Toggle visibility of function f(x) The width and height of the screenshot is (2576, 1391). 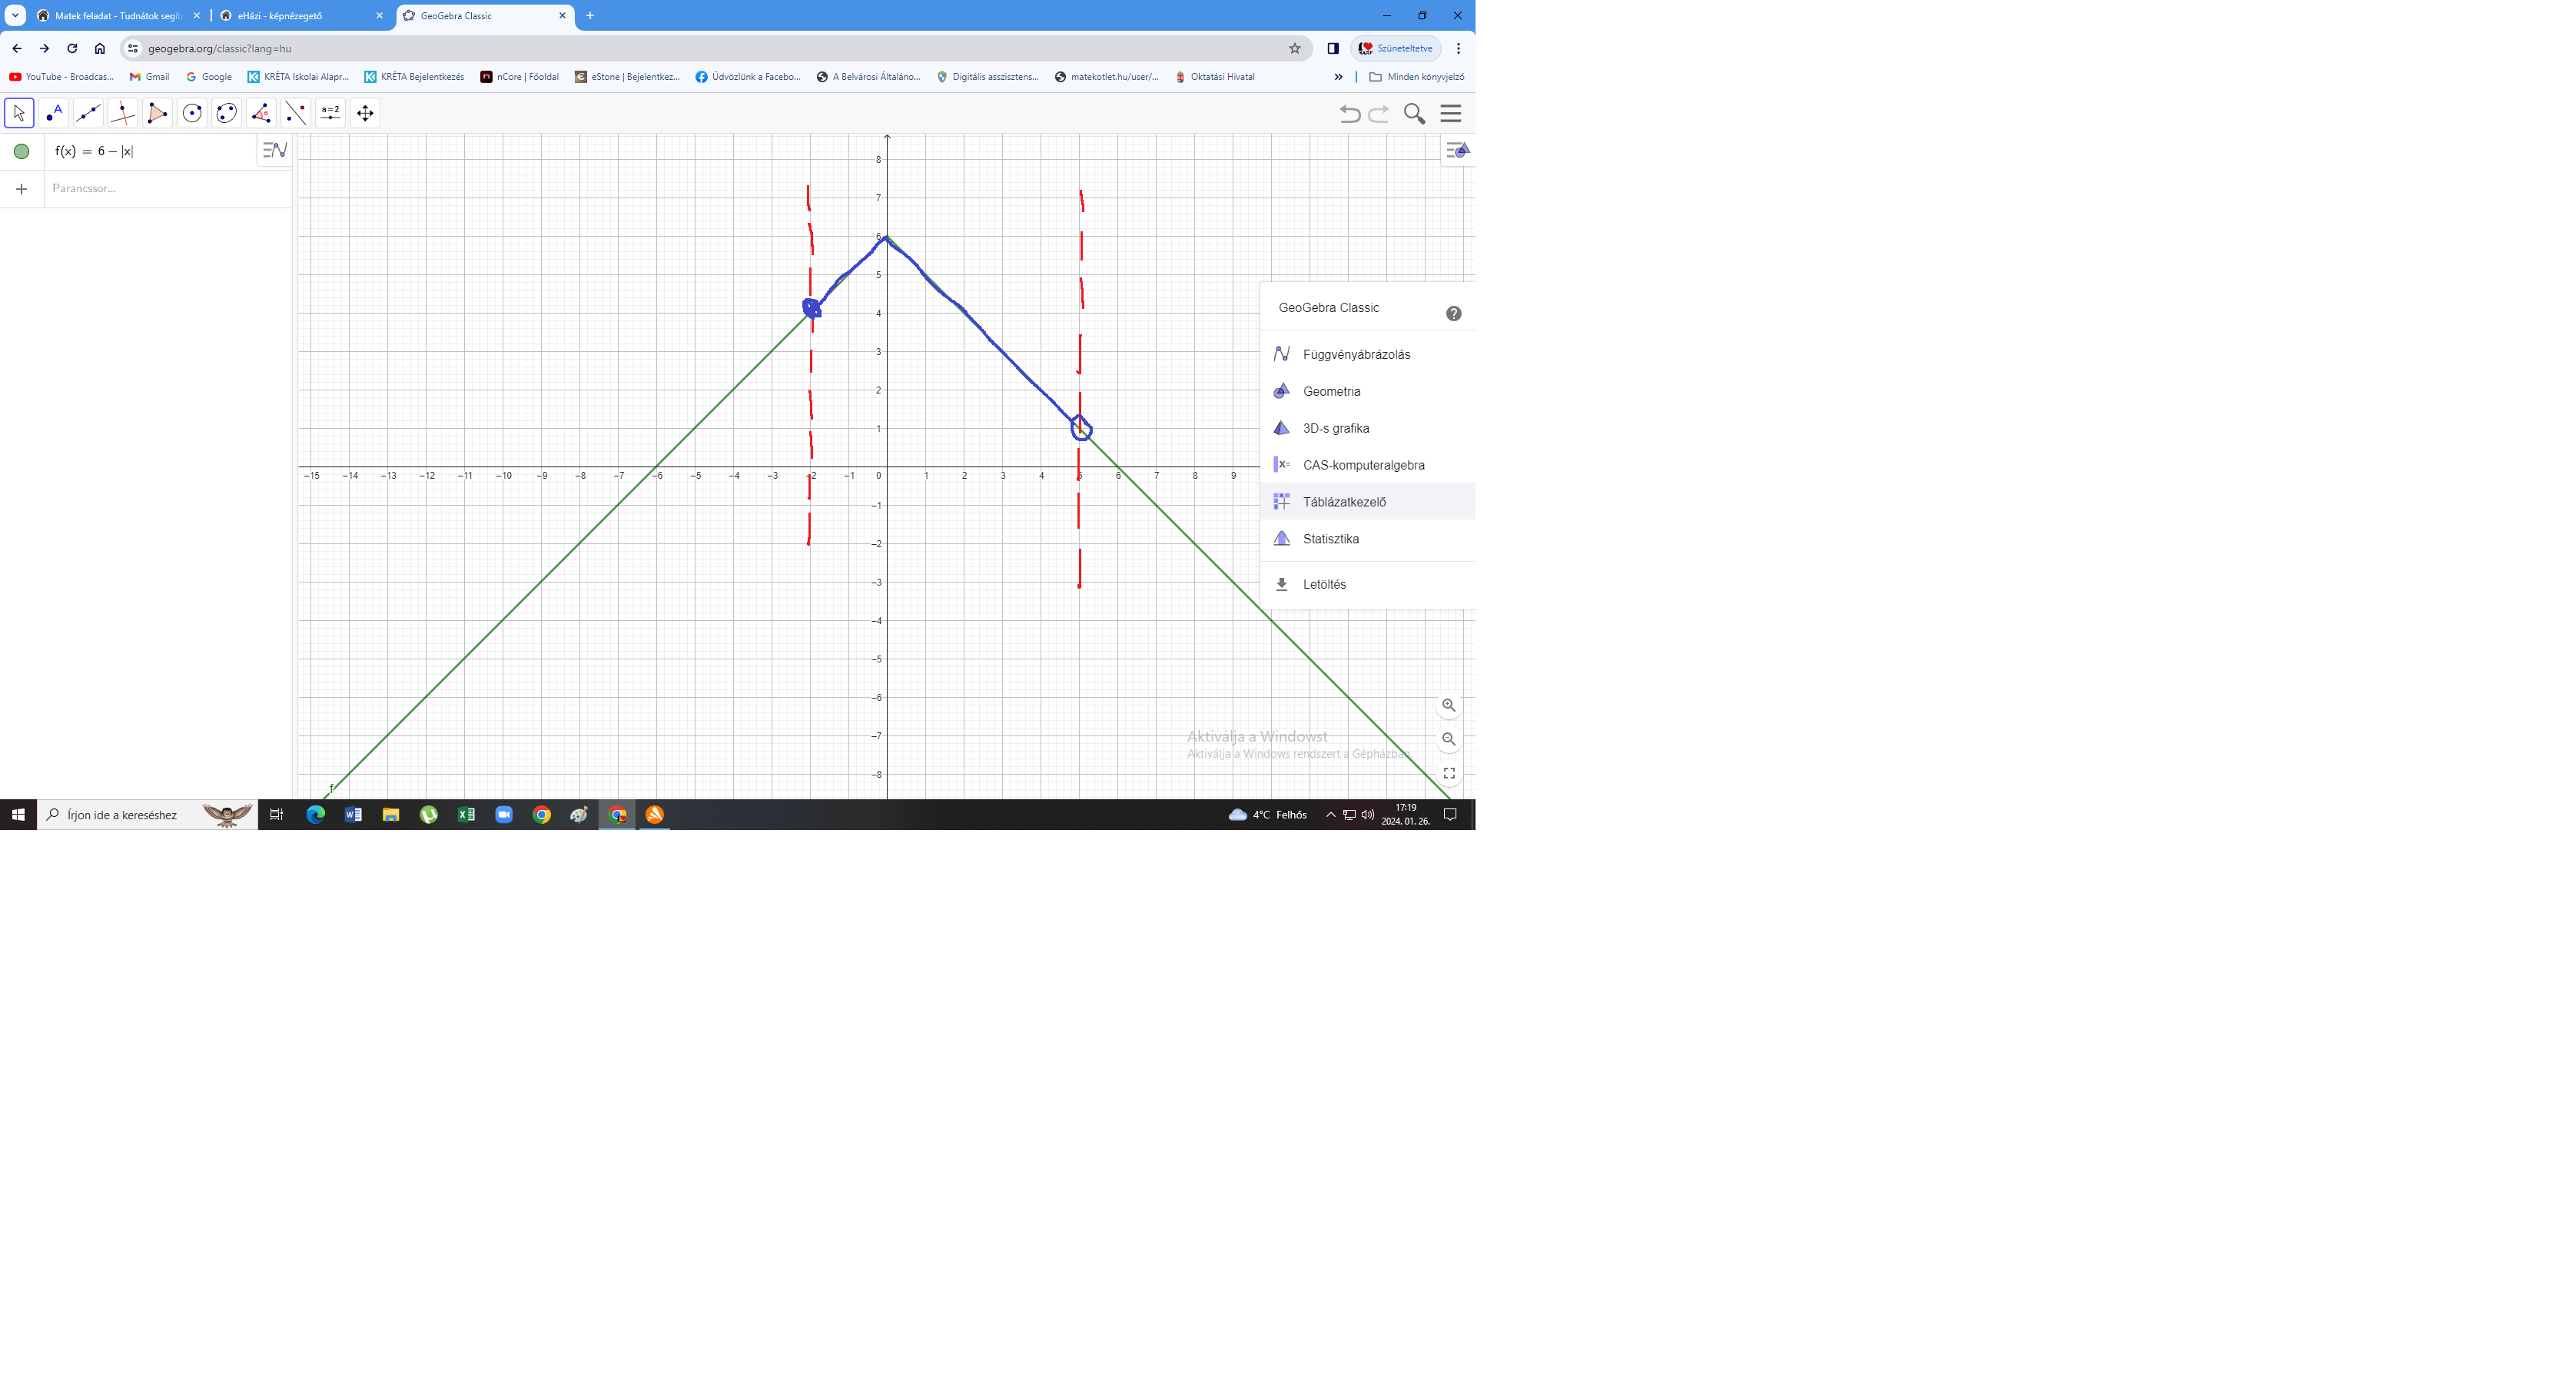[x=21, y=151]
